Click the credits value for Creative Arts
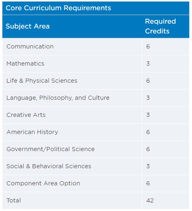This screenshot has width=192, height=211. point(148,115)
